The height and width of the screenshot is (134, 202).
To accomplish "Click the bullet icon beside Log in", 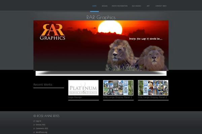I will (x=34, y=121).
